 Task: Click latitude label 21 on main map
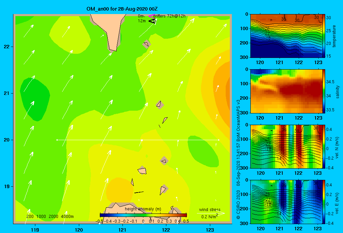[7, 93]
